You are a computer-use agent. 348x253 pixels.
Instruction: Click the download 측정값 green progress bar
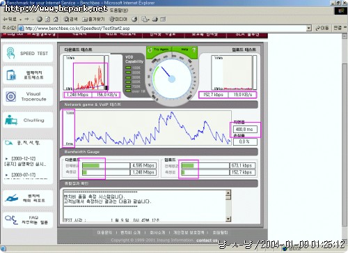pos(85,172)
